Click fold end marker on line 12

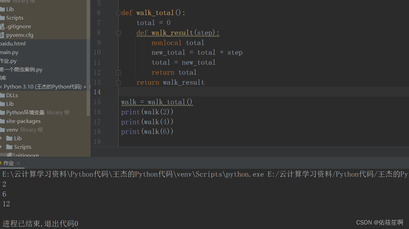[x=118, y=73]
